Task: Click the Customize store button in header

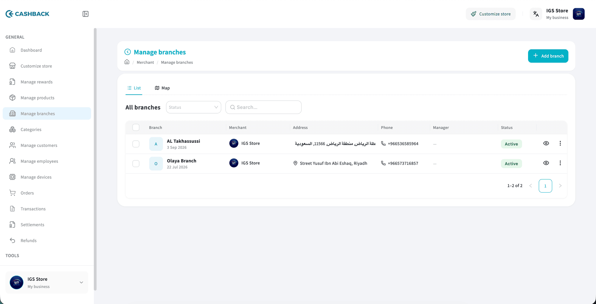Action: [x=491, y=14]
